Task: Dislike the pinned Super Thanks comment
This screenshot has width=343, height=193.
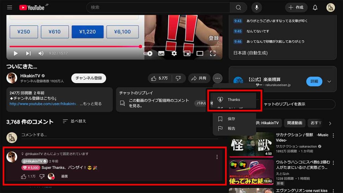Action: pos(42,176)
